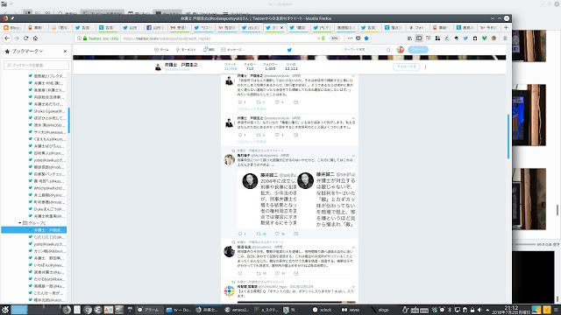Click the Twitter keyword search box
The image size is (561, 315).
tap(366, 50)
